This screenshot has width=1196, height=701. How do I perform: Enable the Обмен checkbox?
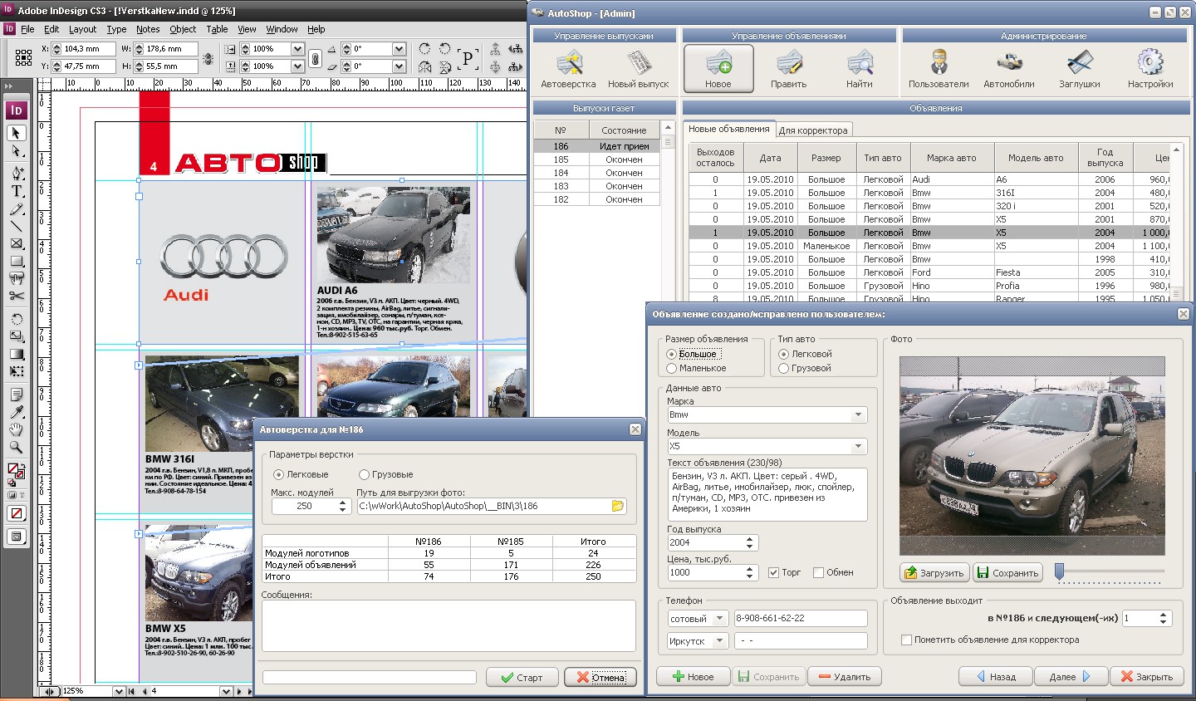(x=818, y=572)
